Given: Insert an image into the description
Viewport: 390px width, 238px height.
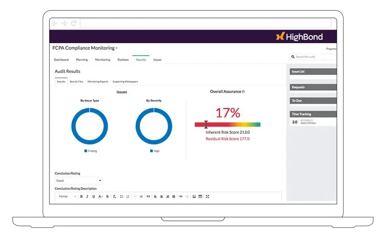Looking at the screenshot, I should [x=194, y=196].
